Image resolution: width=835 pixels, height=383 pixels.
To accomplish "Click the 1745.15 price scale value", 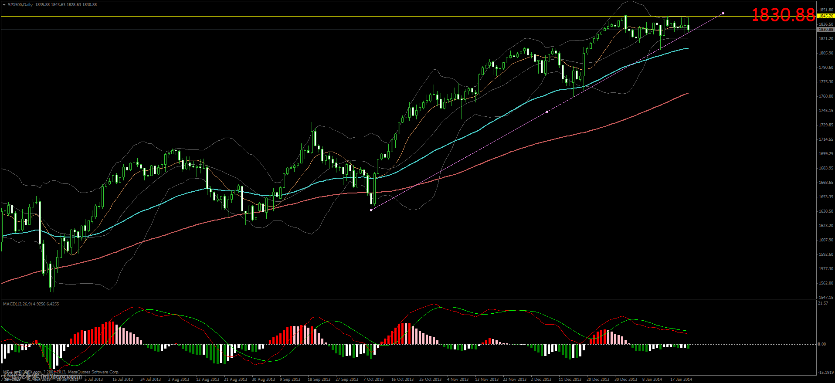I will [x=826, y=111].
